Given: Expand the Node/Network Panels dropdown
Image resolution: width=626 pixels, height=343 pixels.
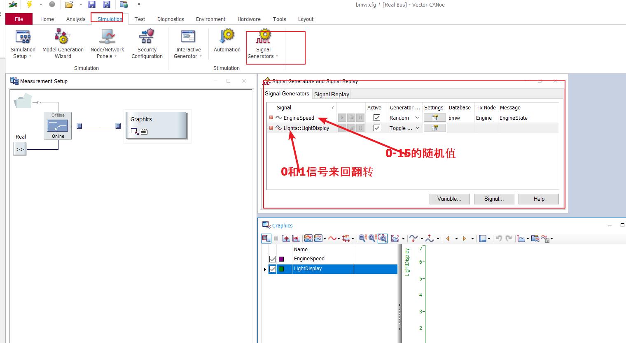Looking at the screenshot, I should pos(115,56).
